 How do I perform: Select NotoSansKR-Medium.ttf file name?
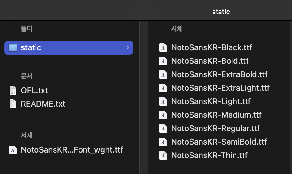217,115
